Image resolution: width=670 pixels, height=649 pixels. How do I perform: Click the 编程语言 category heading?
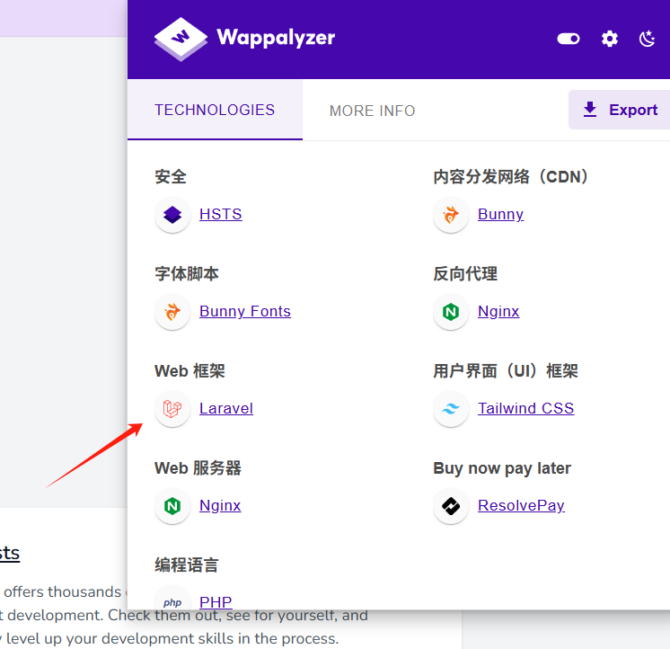(x=187, y=565)
